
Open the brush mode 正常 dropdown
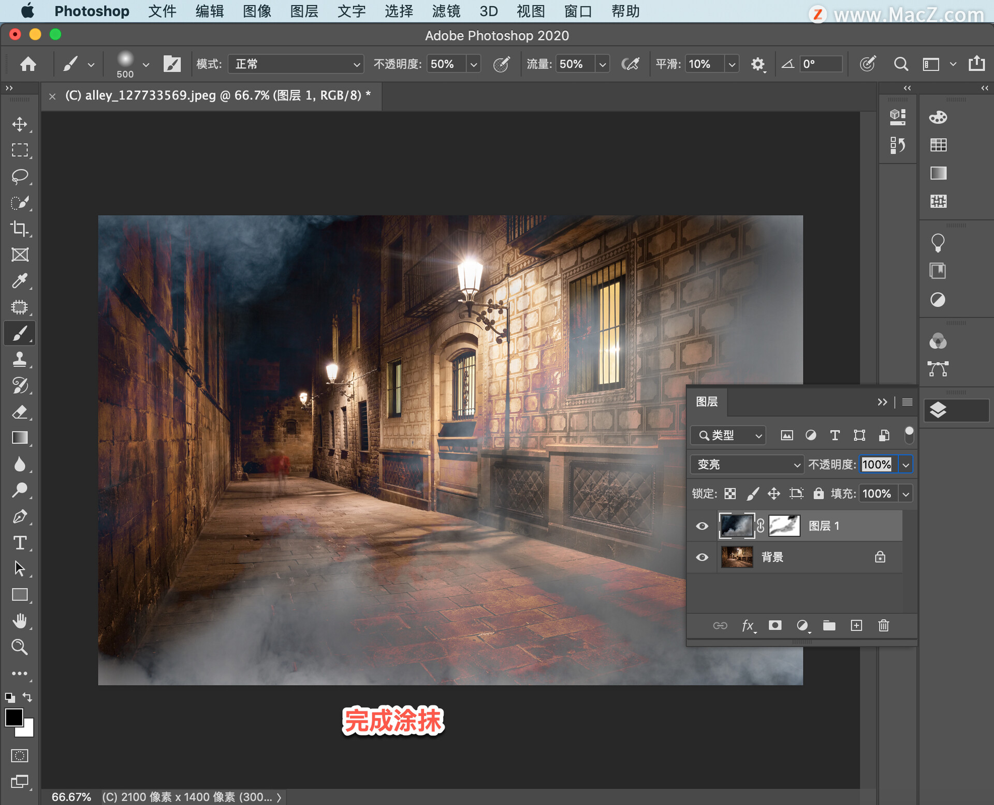point(296,64)
